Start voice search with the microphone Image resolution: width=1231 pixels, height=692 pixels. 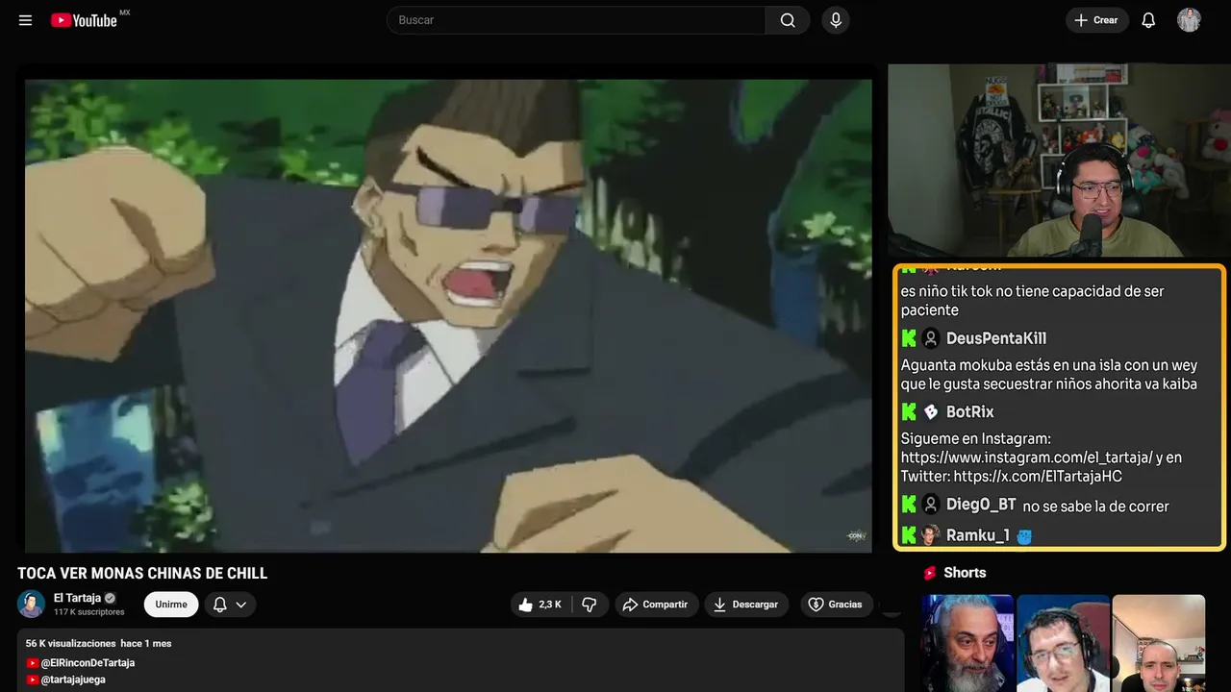836,20
